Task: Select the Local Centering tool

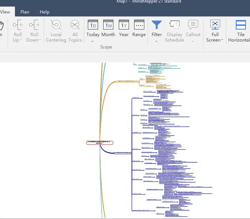Action: point(56,25)
